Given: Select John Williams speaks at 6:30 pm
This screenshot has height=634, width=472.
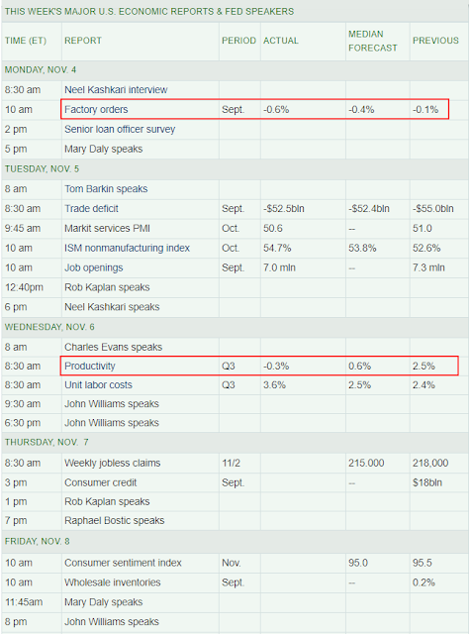Looking at the screenshot, I should coord(112,423).
